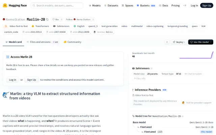This screenshot has height=135, width=216.
Task: Open the Models navigation item
Action: (95, 5)
